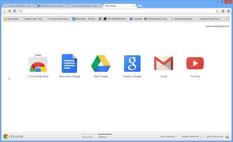
Task: Focus the address bar input
Action: pyautogui.click(x=118, y=11)
